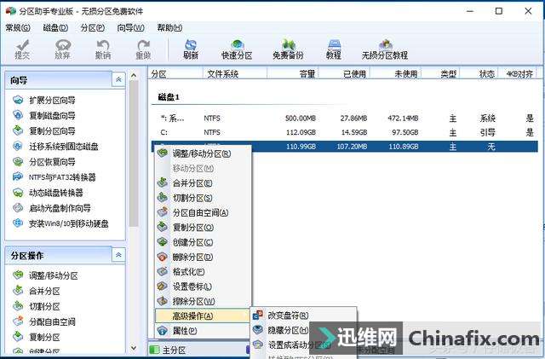Screen dimensions: 545x359
Task: Choose 调整/移动分区(R) in context menu
Action: coord(203,153)
